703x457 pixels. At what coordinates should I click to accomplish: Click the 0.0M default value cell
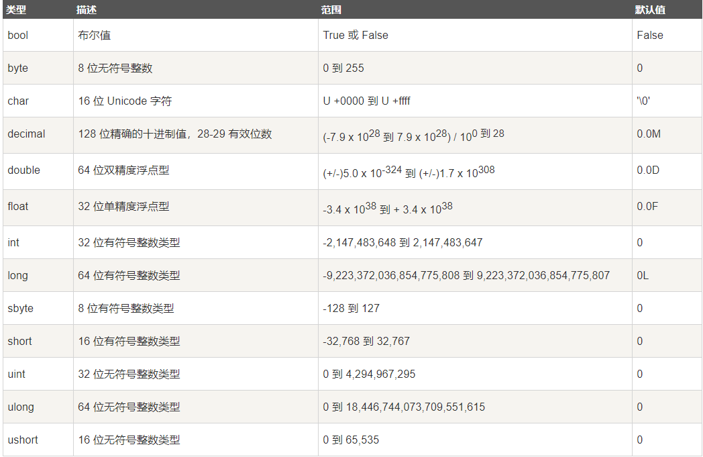(x=667, y=135)
